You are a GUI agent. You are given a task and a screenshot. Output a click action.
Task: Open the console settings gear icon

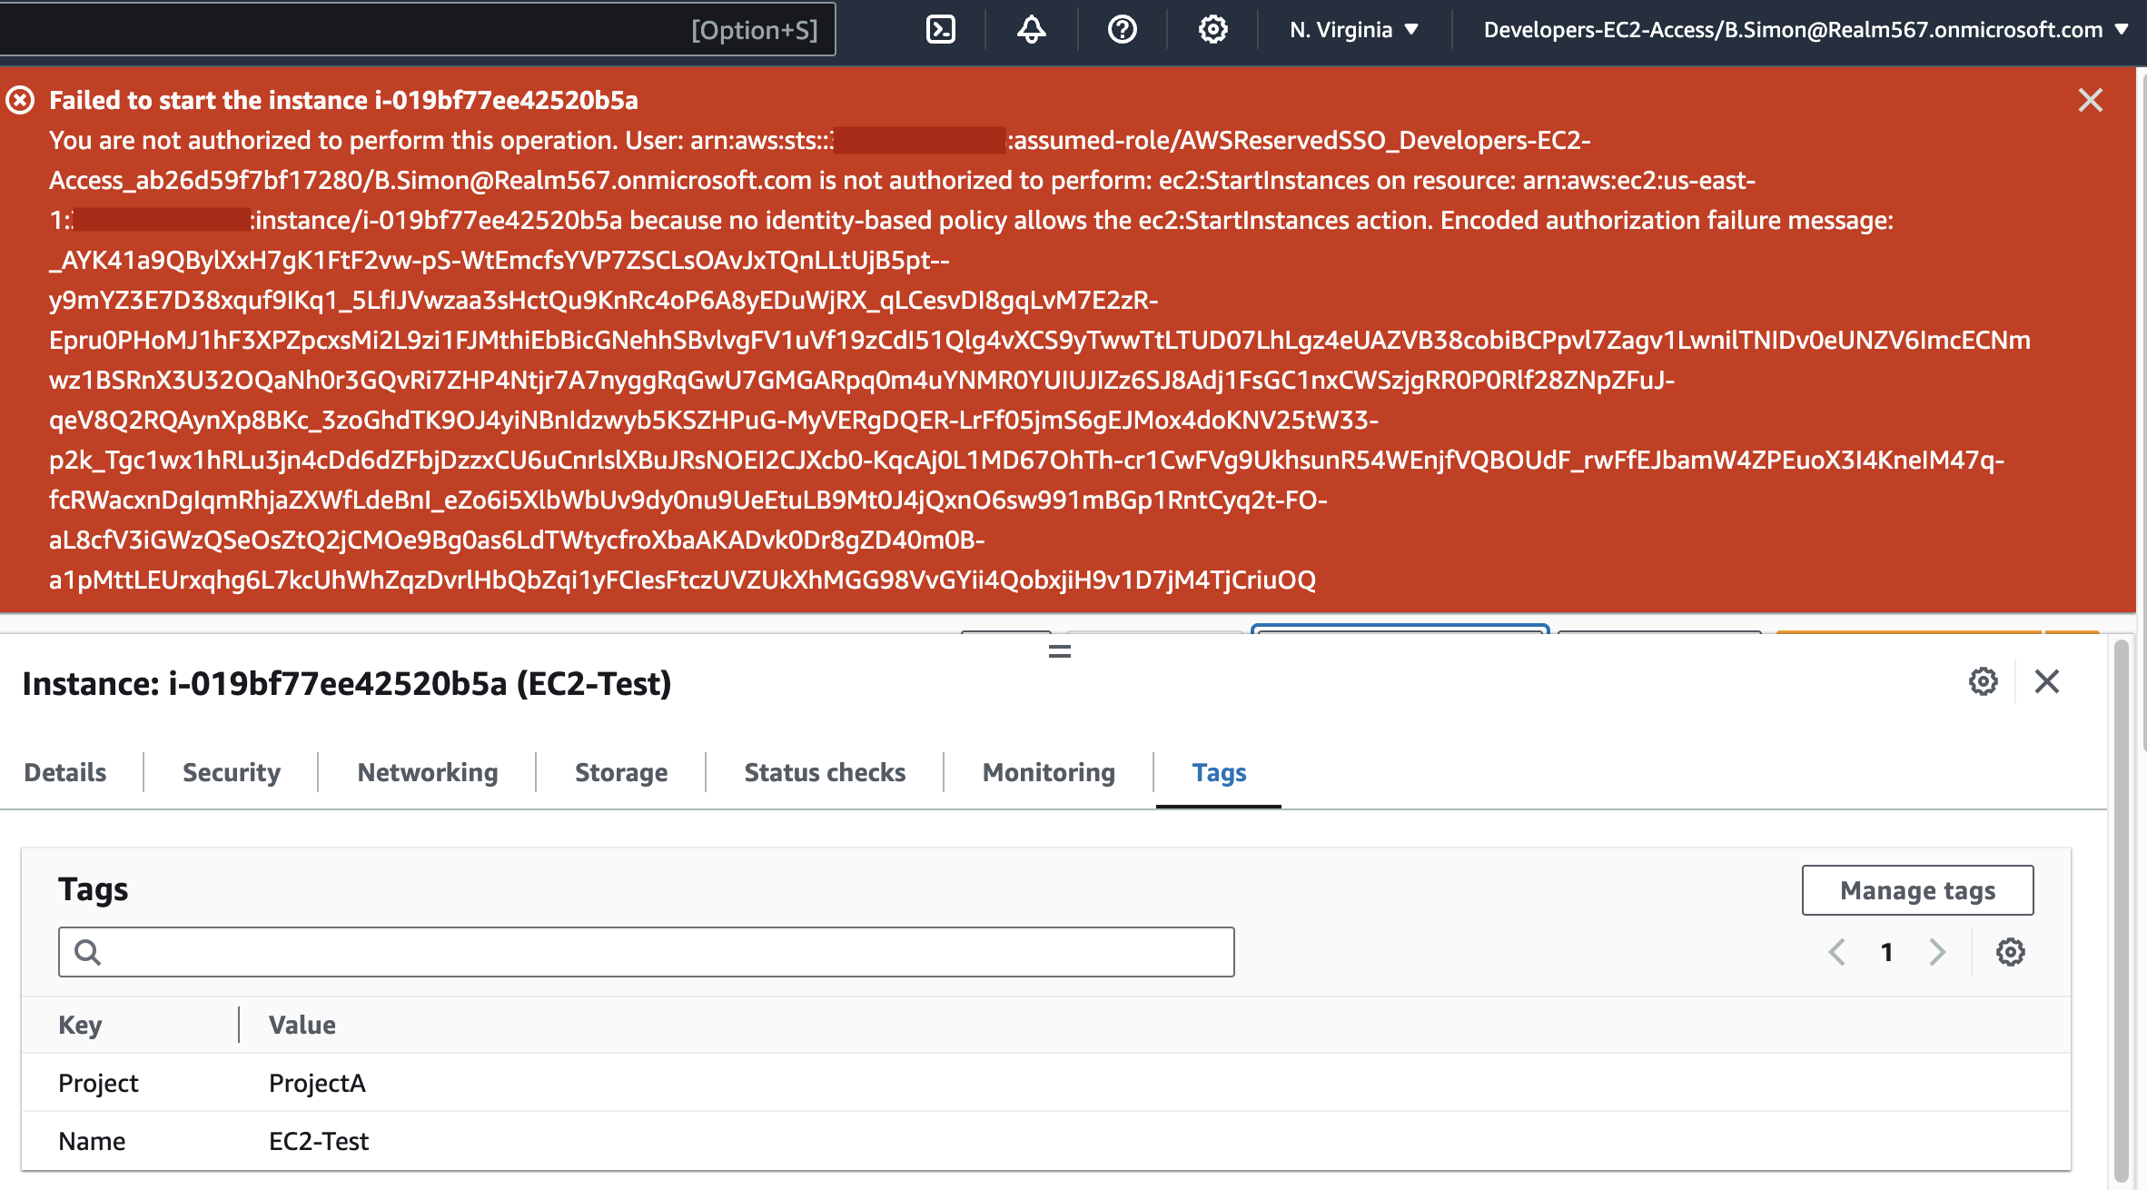click(1212, 28)
